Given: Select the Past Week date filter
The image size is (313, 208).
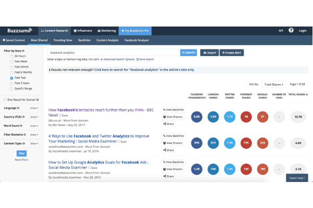Looking at the screenshot, I should pos(11,62).
